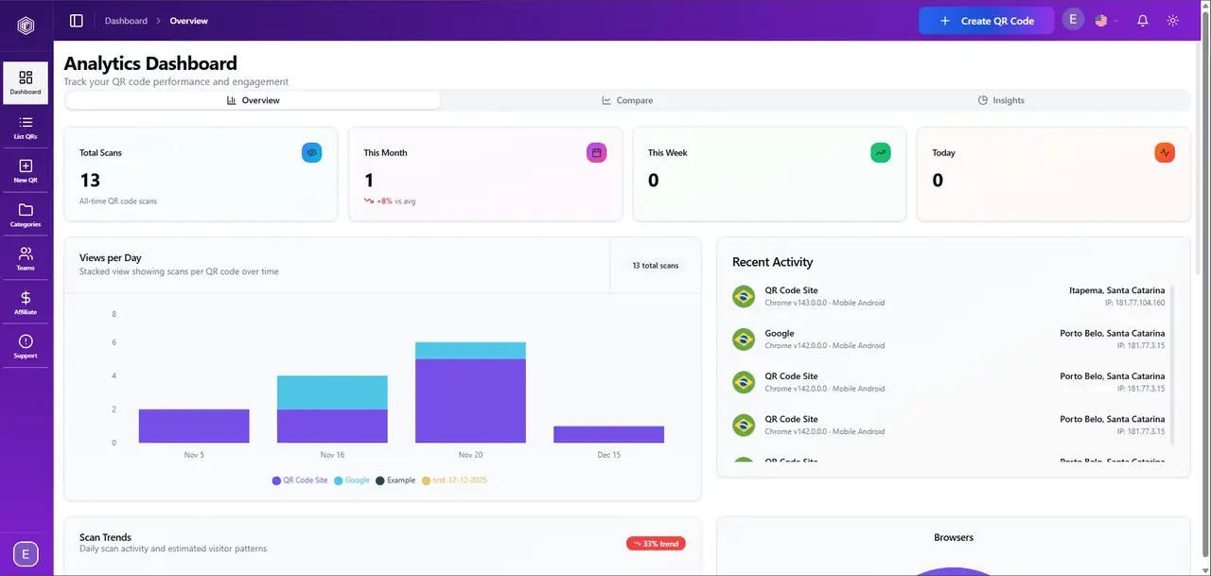This screenshot has width=1211, height=576.
Task: Open List QRs from the sidebar
Action: coord(26,126)
